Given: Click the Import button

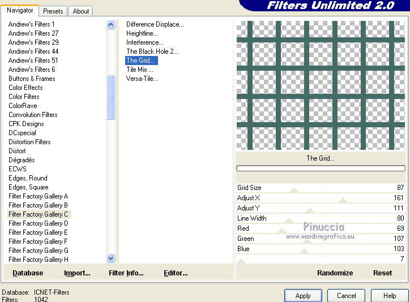Looking at the screenshot, I should 77,273.
